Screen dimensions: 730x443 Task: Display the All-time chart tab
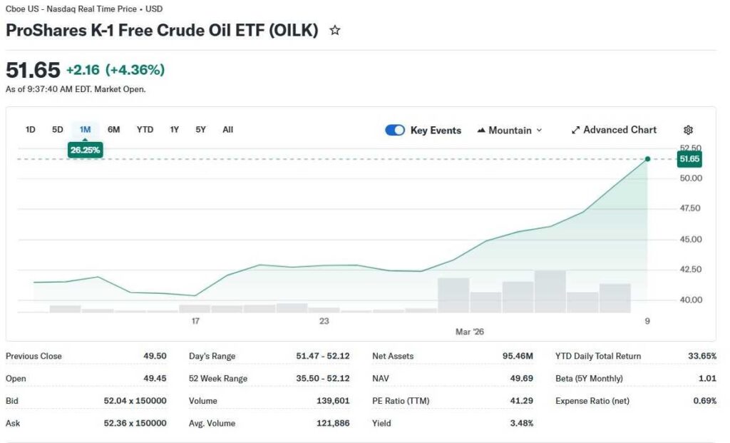point(227,129)
